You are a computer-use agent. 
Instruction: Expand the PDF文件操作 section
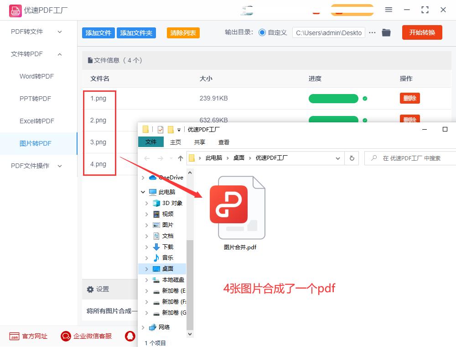[59, 166]
